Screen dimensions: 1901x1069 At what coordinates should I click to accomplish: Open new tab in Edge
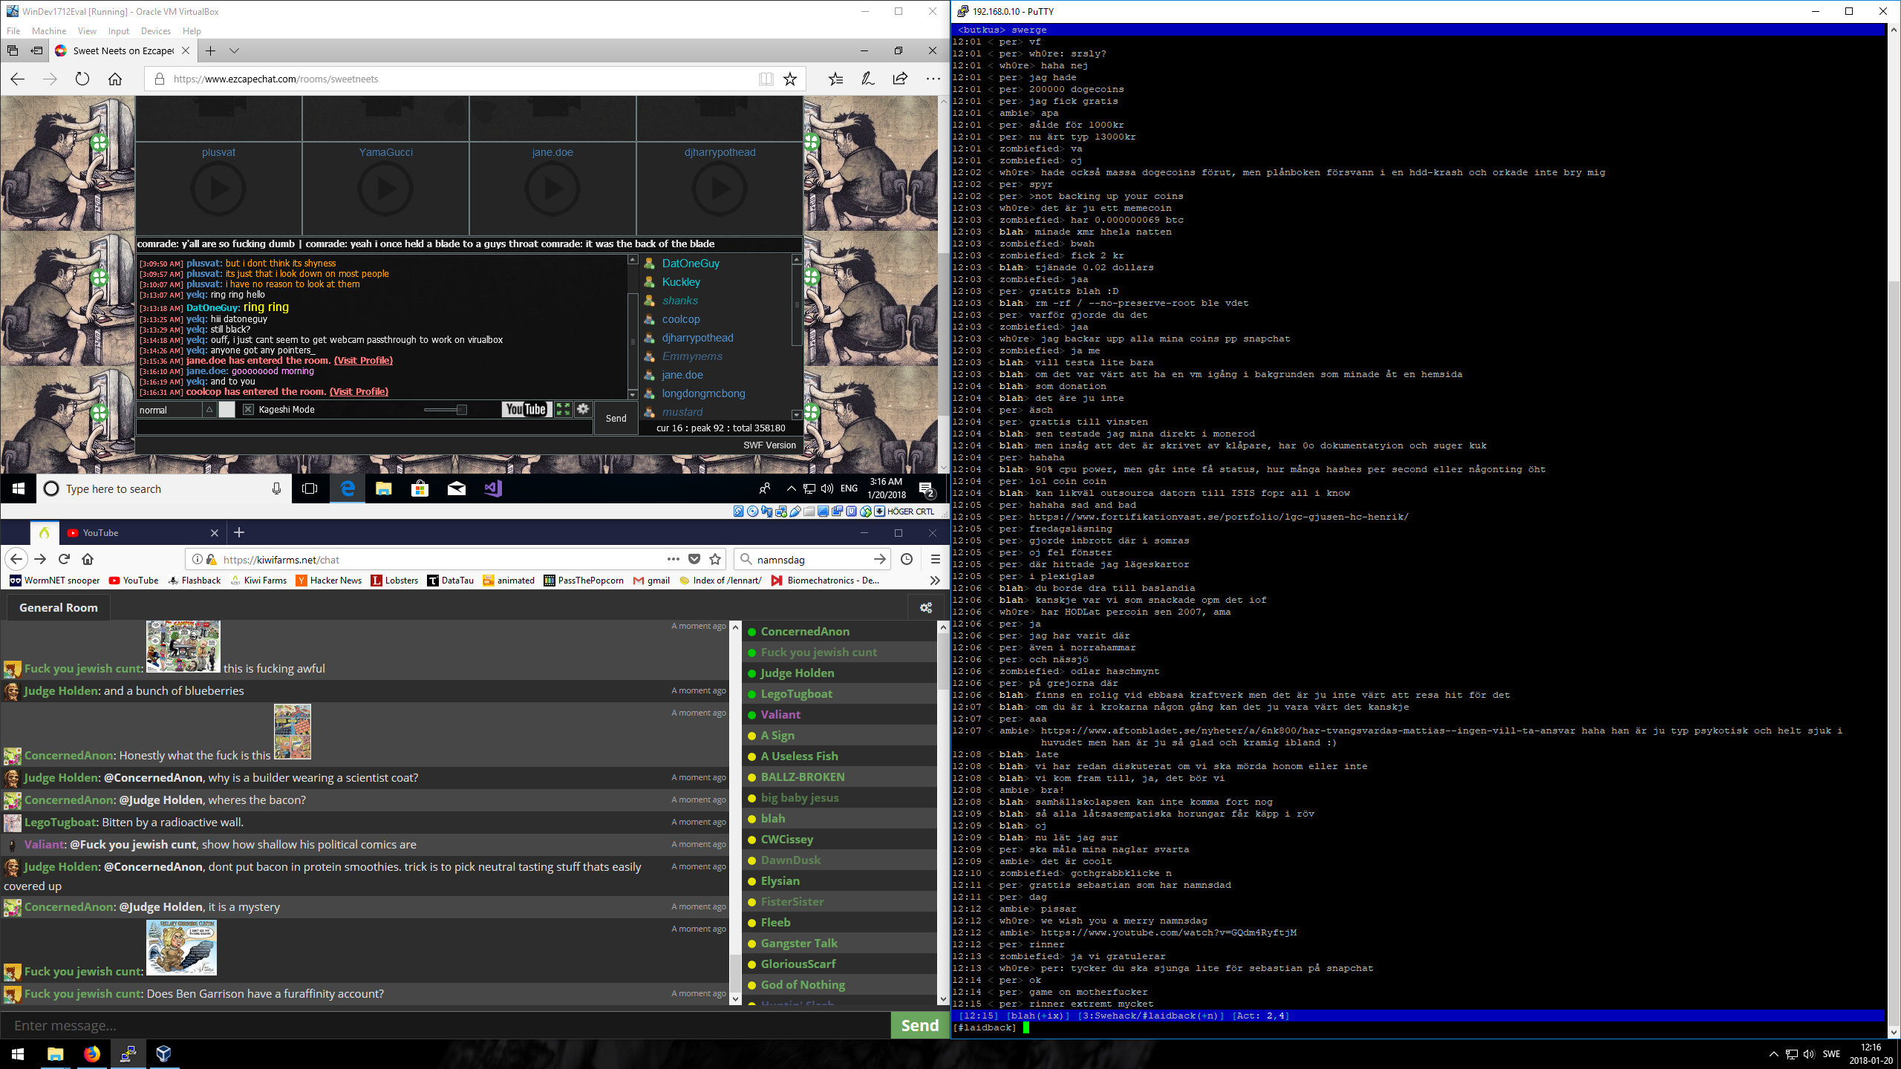point(211,50)
